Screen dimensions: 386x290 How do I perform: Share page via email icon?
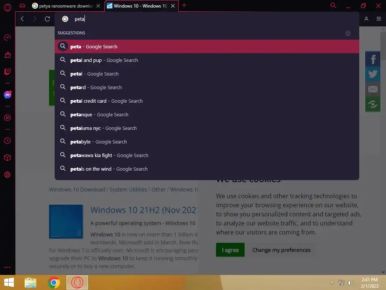pyautogui.click(x=373, y=89)
